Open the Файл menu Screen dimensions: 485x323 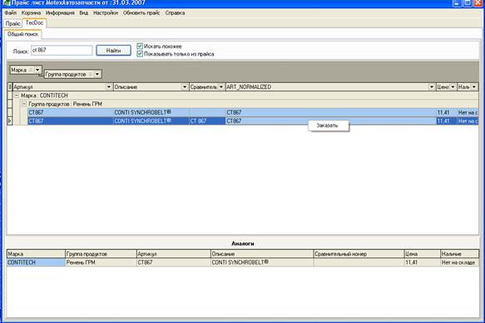tap(11, 13)
